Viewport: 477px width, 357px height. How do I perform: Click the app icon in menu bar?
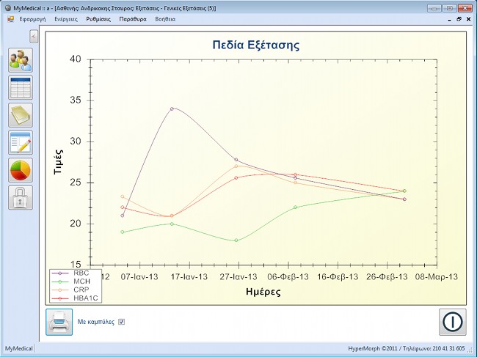pyautogui.click(x=10, y=18)
